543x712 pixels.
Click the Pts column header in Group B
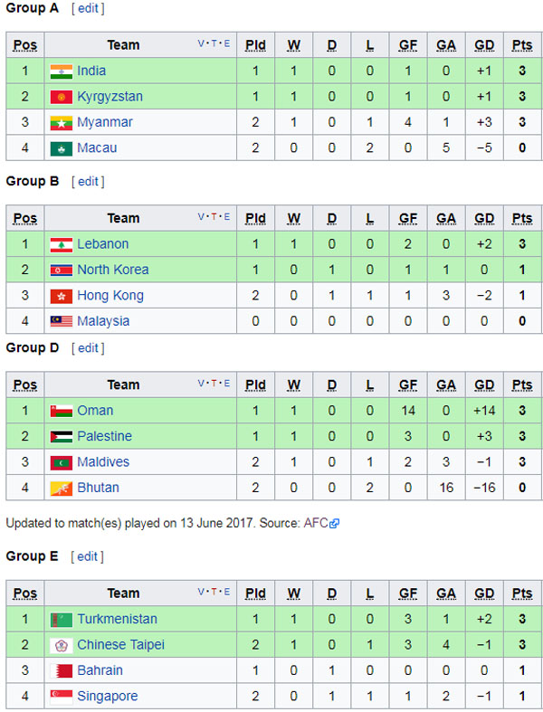point(522,218)
